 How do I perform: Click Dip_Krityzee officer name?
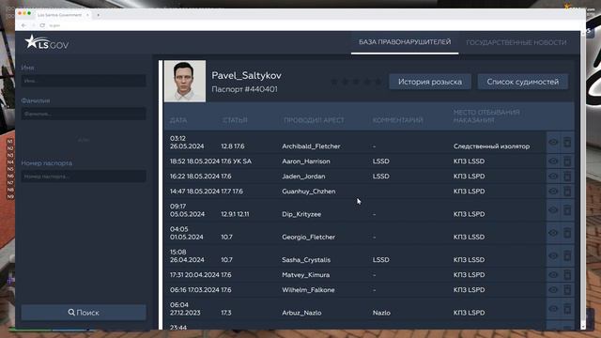301,214
